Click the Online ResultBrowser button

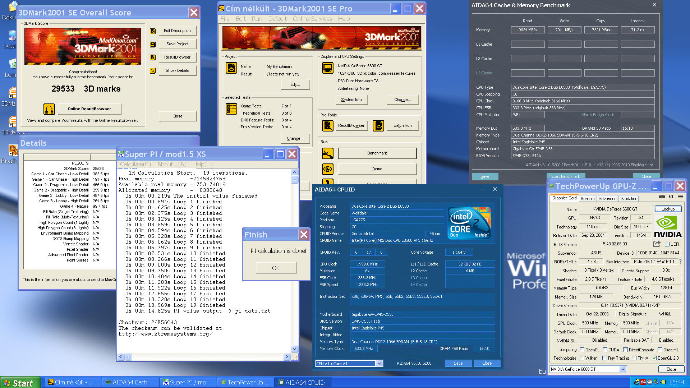(89, 109)
